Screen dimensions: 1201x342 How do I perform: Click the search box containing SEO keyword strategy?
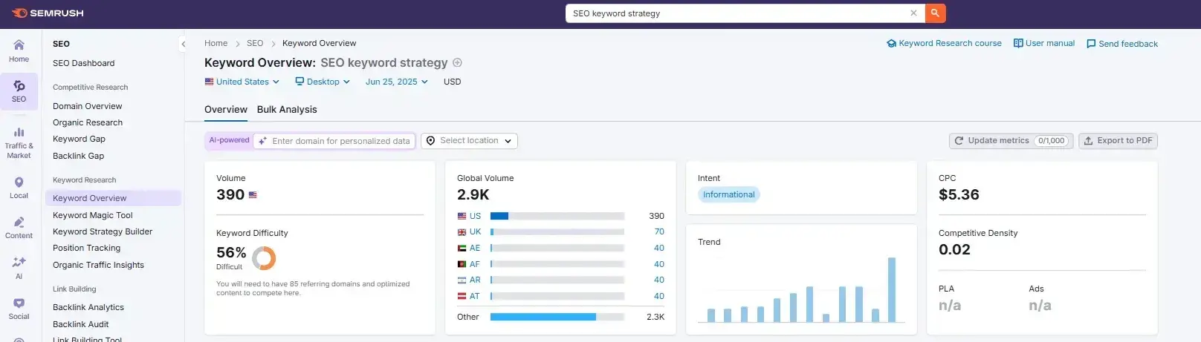tap(745, 13)
